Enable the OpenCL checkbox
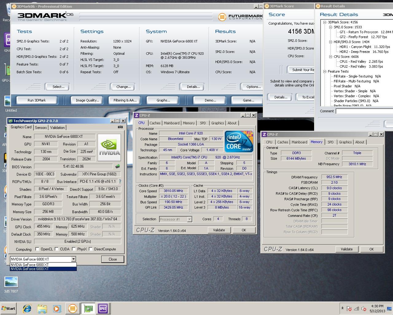The image size is (393, 315). coord(37,249)
